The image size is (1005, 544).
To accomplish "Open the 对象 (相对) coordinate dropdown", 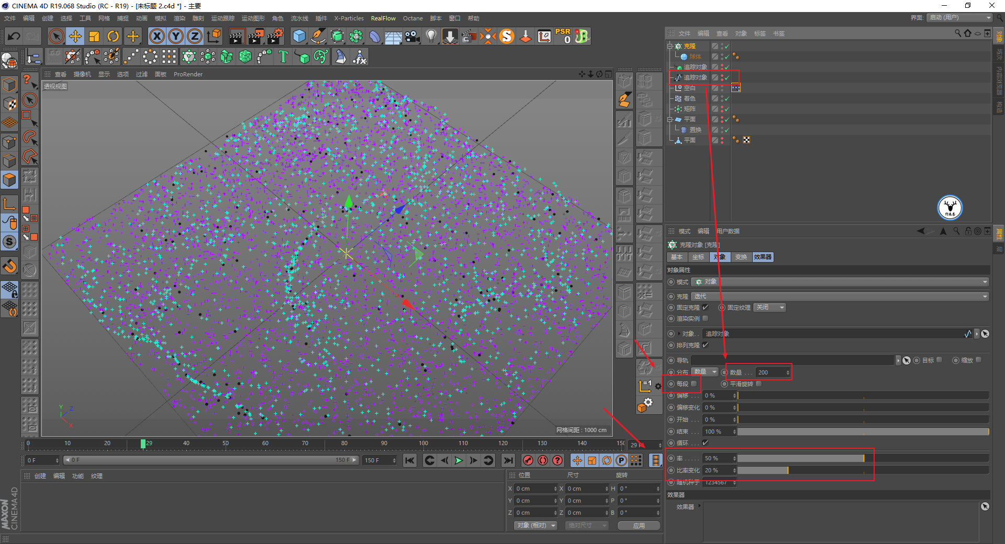I will (535, 525).
